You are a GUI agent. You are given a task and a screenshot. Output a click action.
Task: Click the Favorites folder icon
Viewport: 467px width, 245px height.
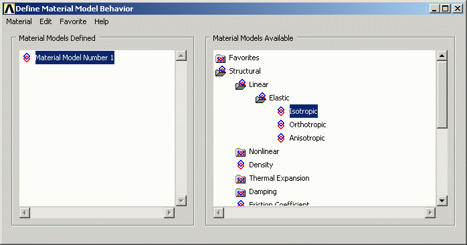coord(220,58)
